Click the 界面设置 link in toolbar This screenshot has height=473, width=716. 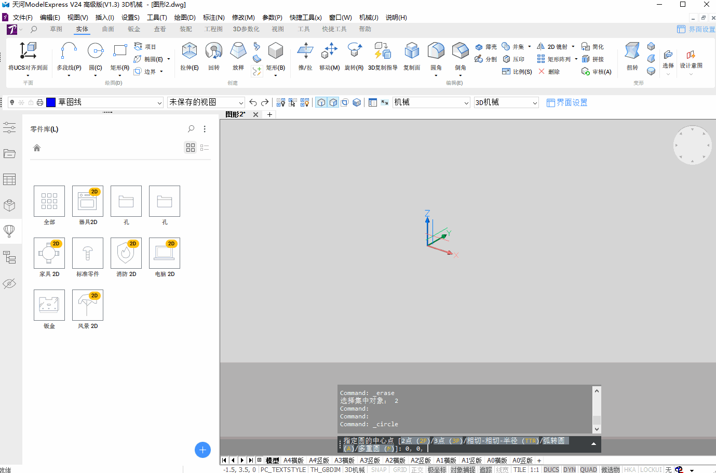[x=567, y=102]
